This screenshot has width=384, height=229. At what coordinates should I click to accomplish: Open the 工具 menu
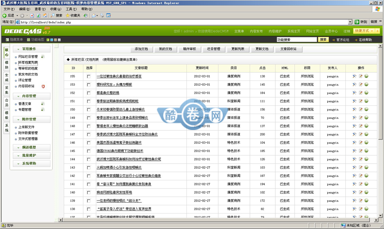[x=71, y=9]
